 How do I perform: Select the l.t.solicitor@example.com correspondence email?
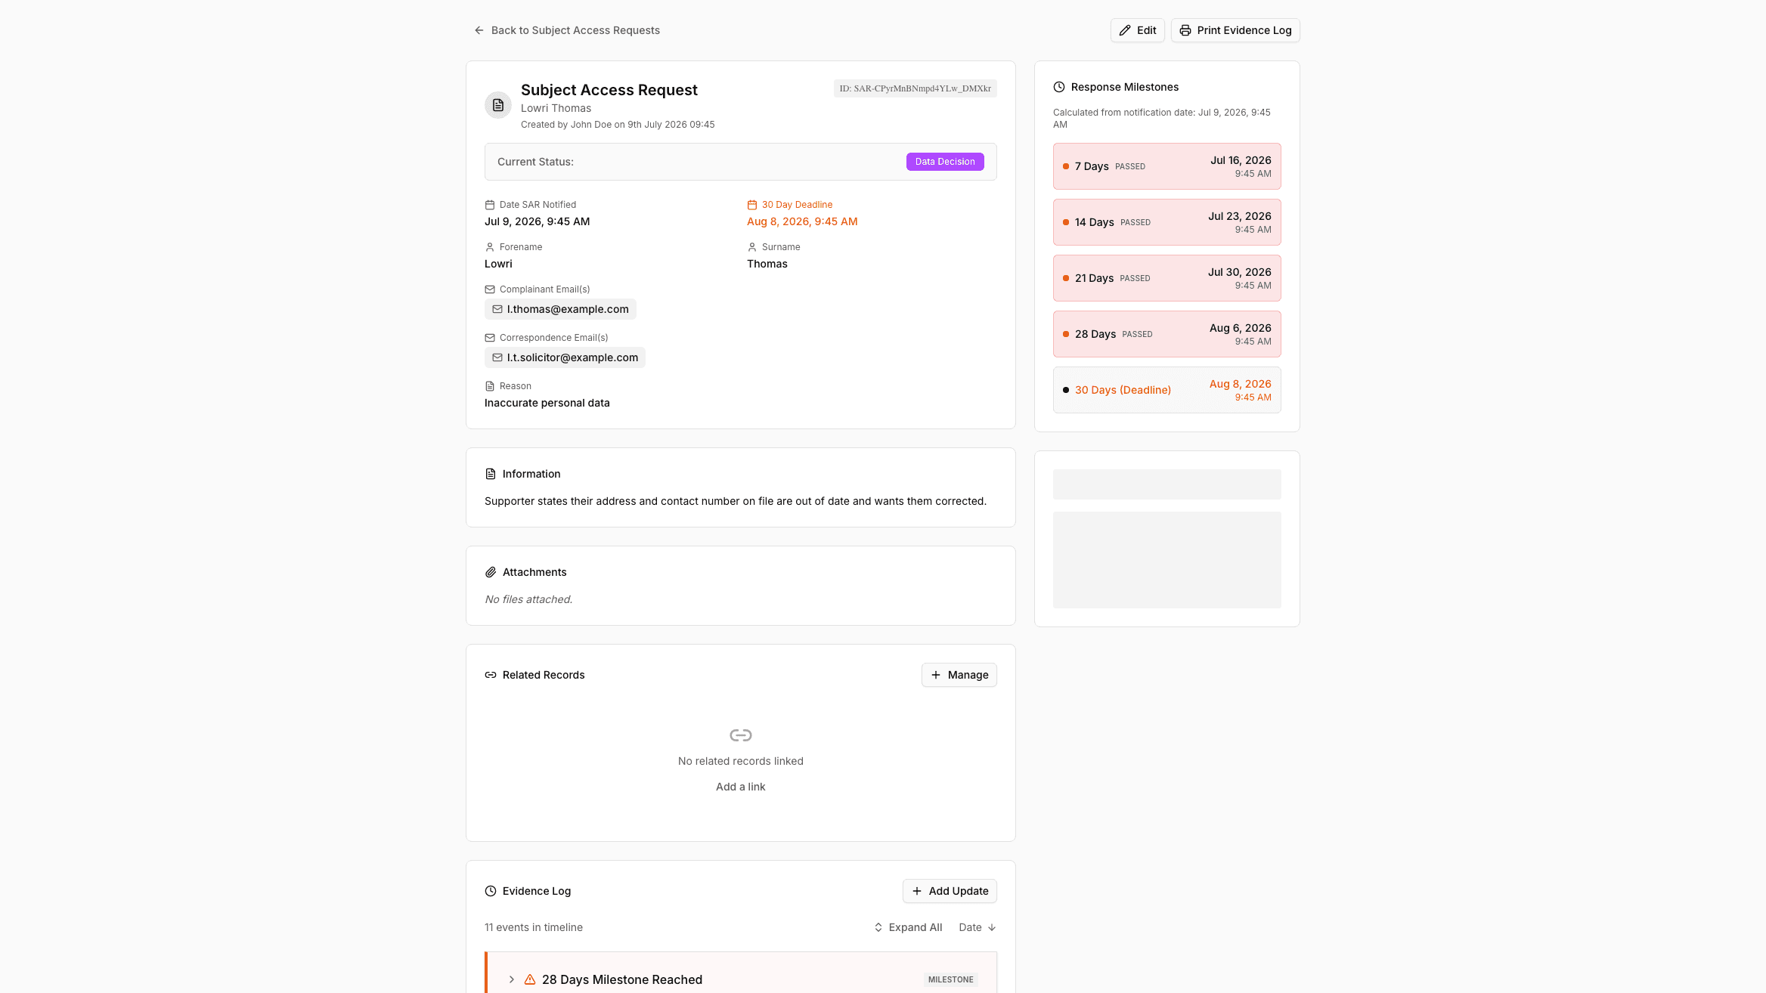(565, 357)
